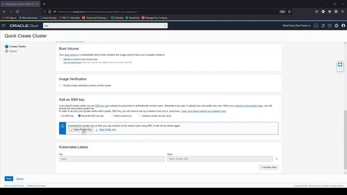This screenshot has width=347, height=195.
Task: Click the Kubernetes label Value input field
Action: 220,159
